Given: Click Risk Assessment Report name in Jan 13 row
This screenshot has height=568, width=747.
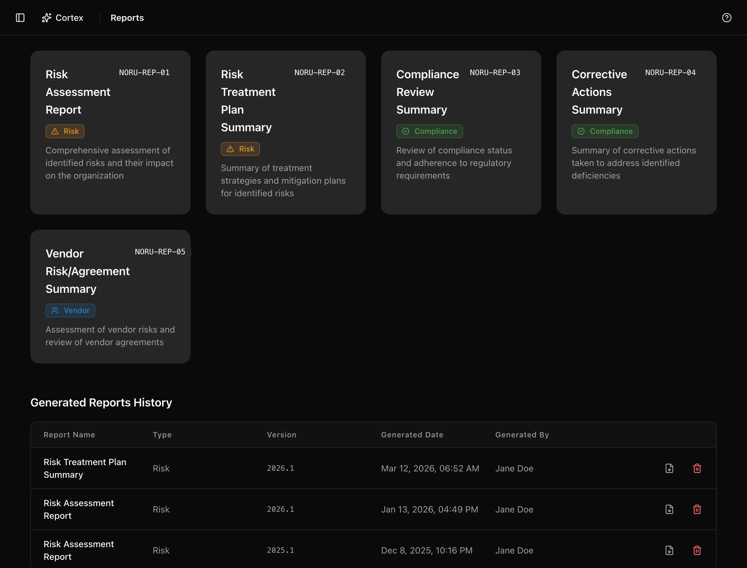Looking at the screenshot, I should (x=79, y=509).
